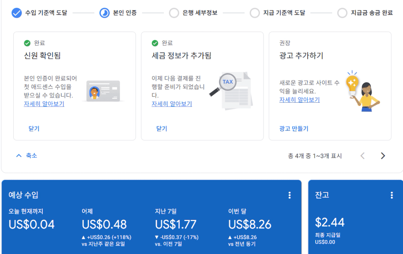Viewport: 403px width, 254px height.
Task: Click the 본인 인증 step progress icon
Action: coord(104,13)
